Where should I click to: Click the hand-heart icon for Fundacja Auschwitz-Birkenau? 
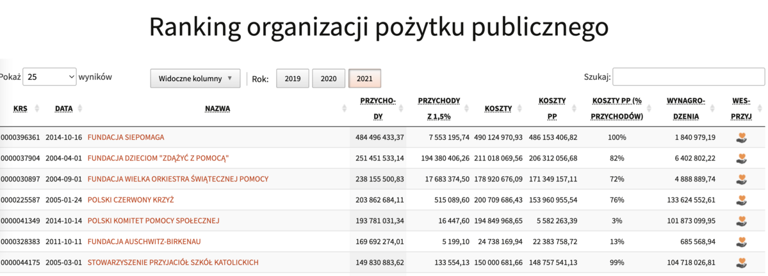coord(742,241)
